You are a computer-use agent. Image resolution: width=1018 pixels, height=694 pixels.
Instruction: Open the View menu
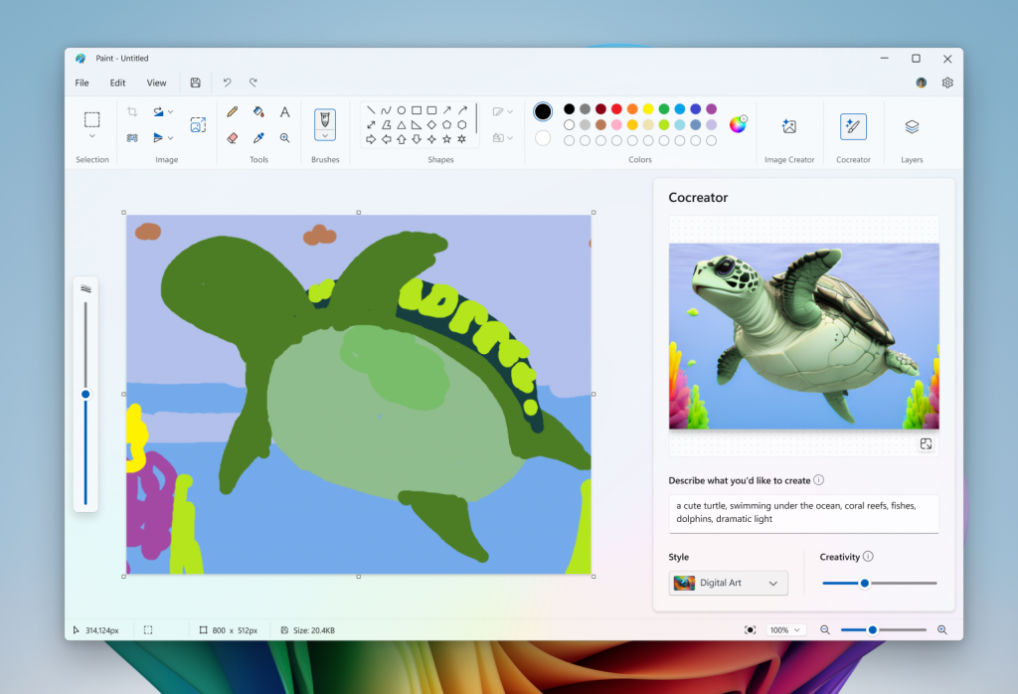click(x=156, y=83)
